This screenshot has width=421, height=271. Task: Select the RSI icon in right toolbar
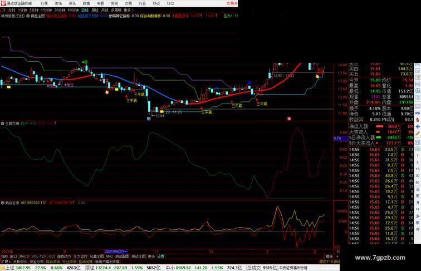click(418, 113)
